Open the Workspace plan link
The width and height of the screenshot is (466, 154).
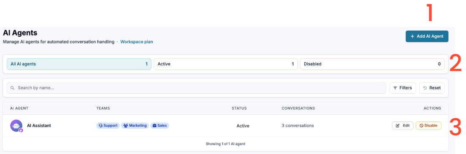pyautogui.click(x=137, y=42)
